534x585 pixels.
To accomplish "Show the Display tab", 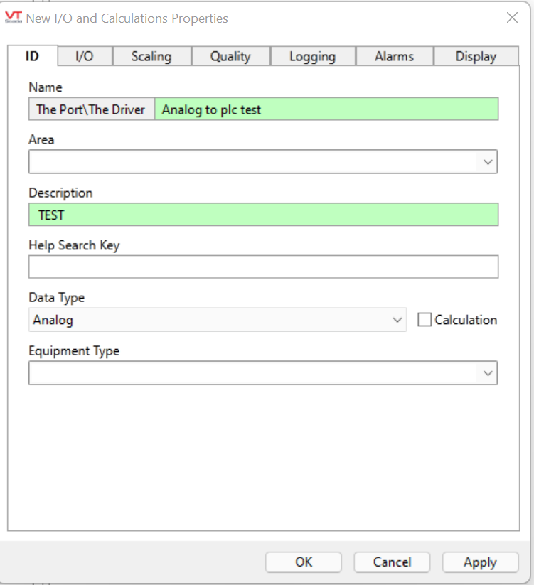I will [476, 57].
